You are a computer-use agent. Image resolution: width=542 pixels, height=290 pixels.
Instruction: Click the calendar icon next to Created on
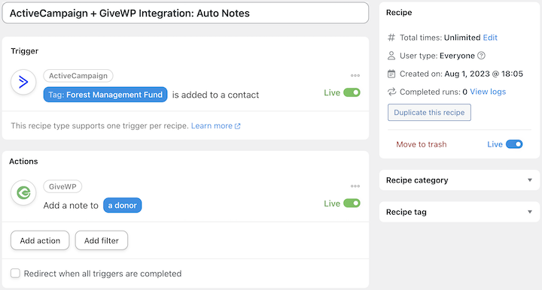point(391,74)
